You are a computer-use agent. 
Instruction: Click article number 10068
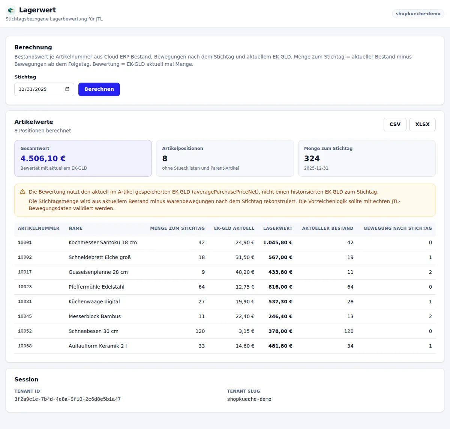(25, 346)
